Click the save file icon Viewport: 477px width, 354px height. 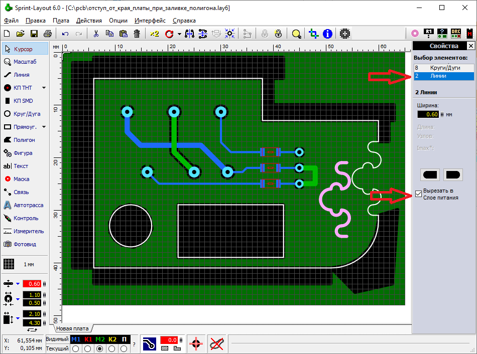[34, 34]
